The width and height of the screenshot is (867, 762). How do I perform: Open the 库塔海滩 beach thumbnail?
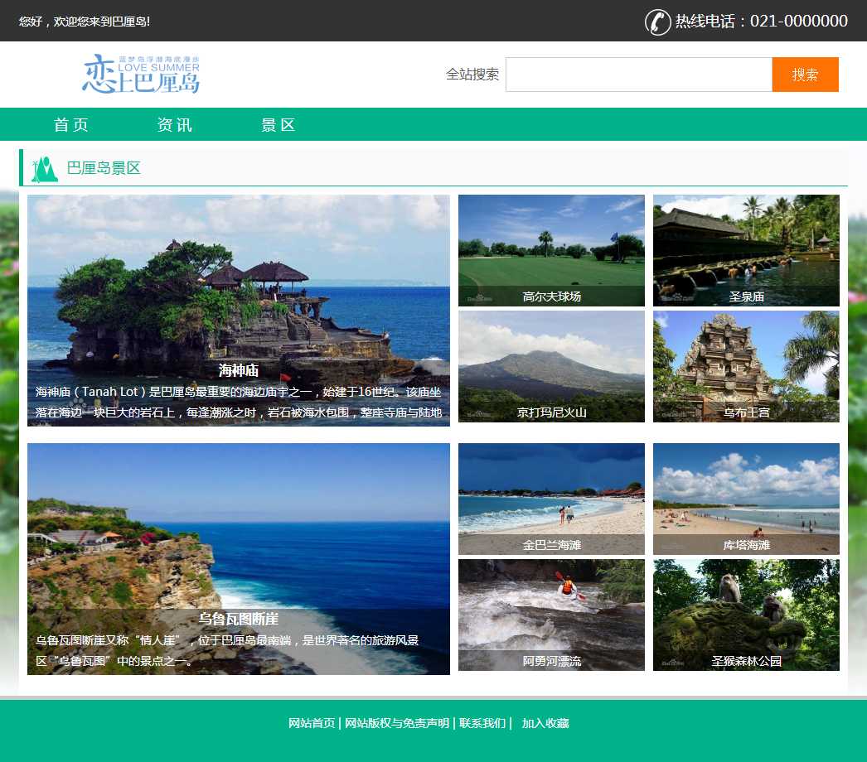pos(746,499)
